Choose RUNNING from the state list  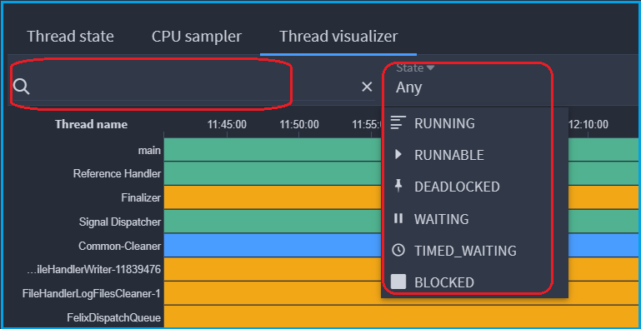pyautogui.click(x=474, y=123)
